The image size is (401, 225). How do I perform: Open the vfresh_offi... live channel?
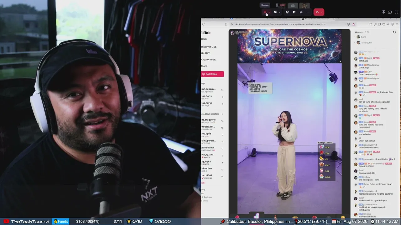(x=212, y=127)
